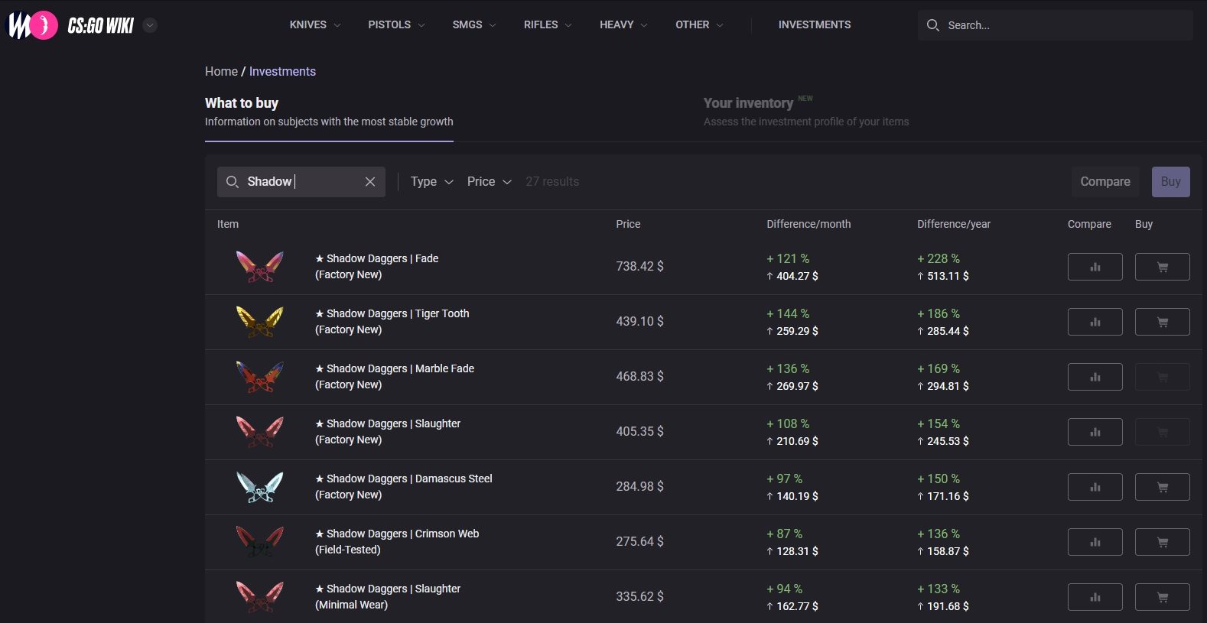Viewport: 1207px width, 623px height.
Task: Click the + 228 % yearly difference
Action: [939, 258]
